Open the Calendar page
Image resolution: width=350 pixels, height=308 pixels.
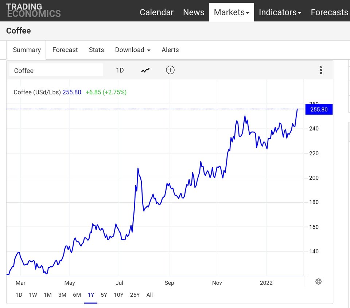click(x=156, y=12)
